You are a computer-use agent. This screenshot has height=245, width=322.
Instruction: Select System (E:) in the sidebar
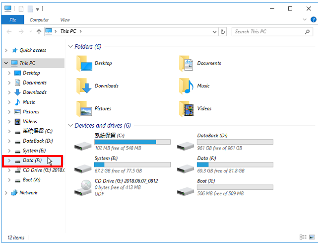point(34,151)
